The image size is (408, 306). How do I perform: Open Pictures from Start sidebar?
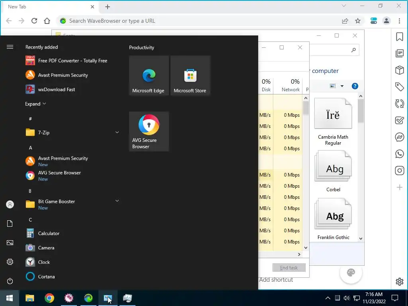(x=10, y=243)
